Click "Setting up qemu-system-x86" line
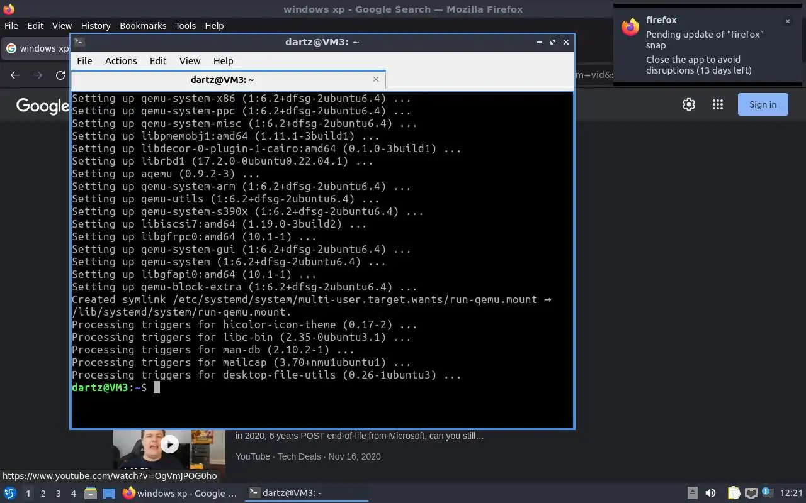Image resolution: width=806 pixels, height=503 pixels. click(x=241, y=98)
